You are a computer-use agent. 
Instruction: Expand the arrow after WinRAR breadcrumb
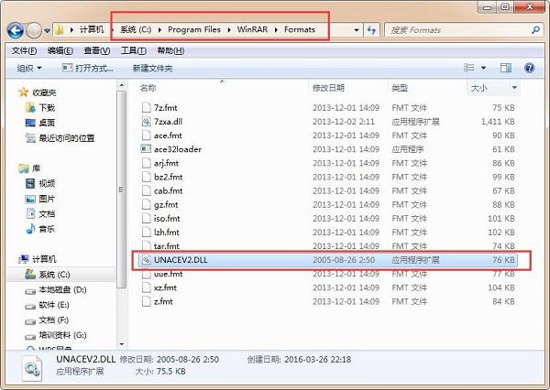point(276,30)
